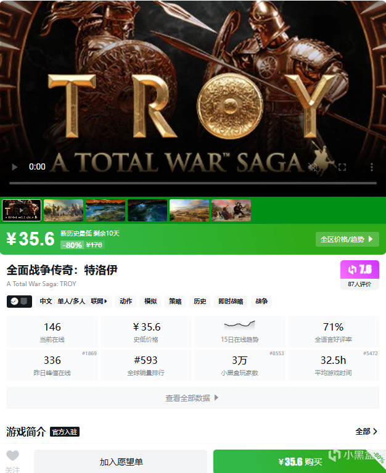
Task: Expand 查看全部数据 to see all data
Action: click(x=193, y=398)
